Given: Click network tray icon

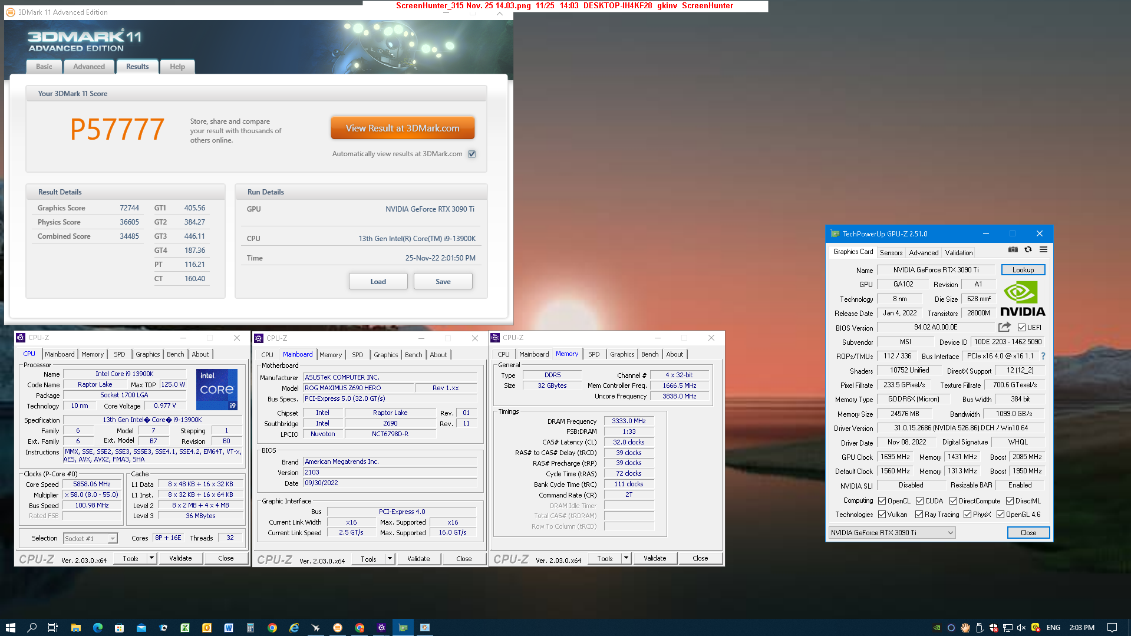Looking at the screenshot, I should [1008, 628].
